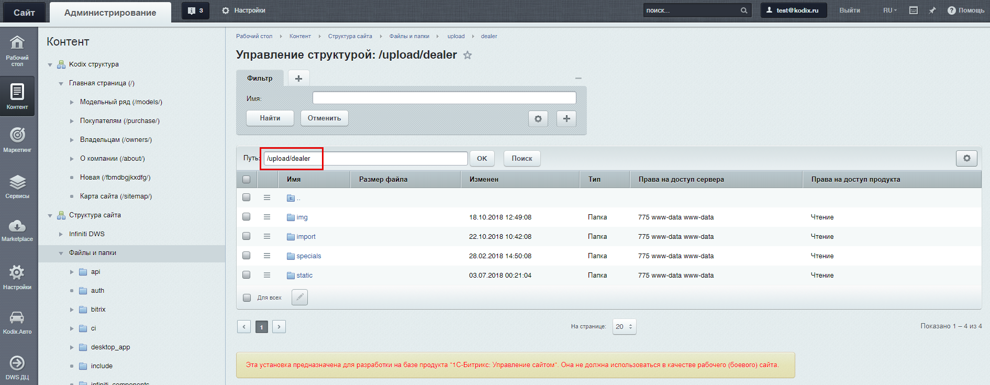The image size is (990, 385).
Task: Check the parent folder row checkbox
Action: point(247,197)
